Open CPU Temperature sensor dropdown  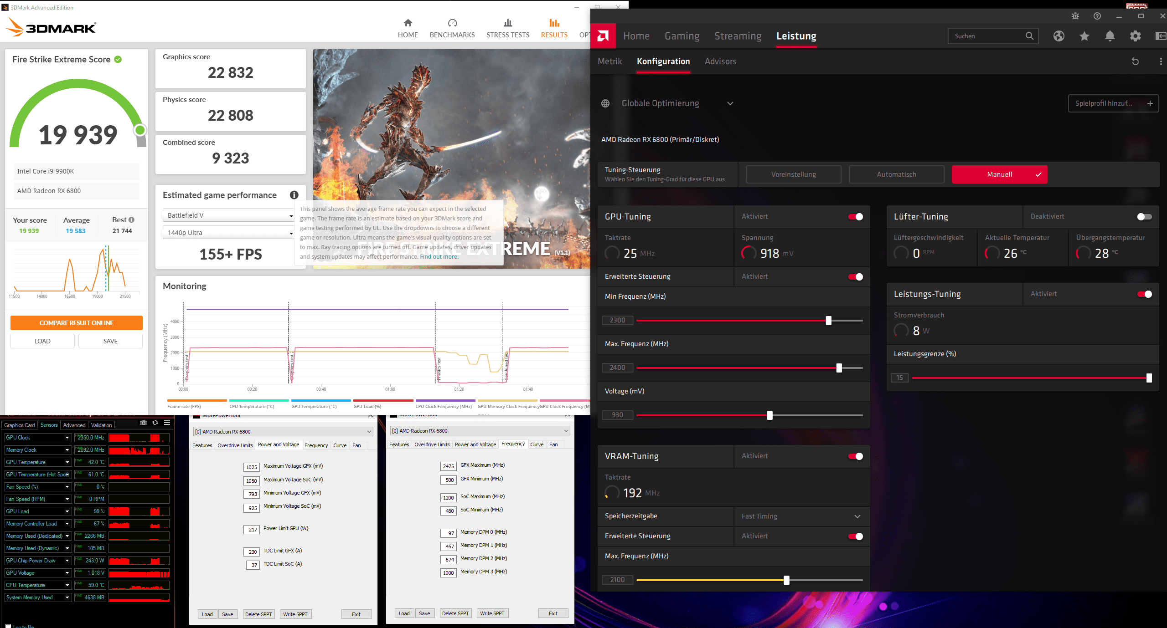(x=67, y=585)
